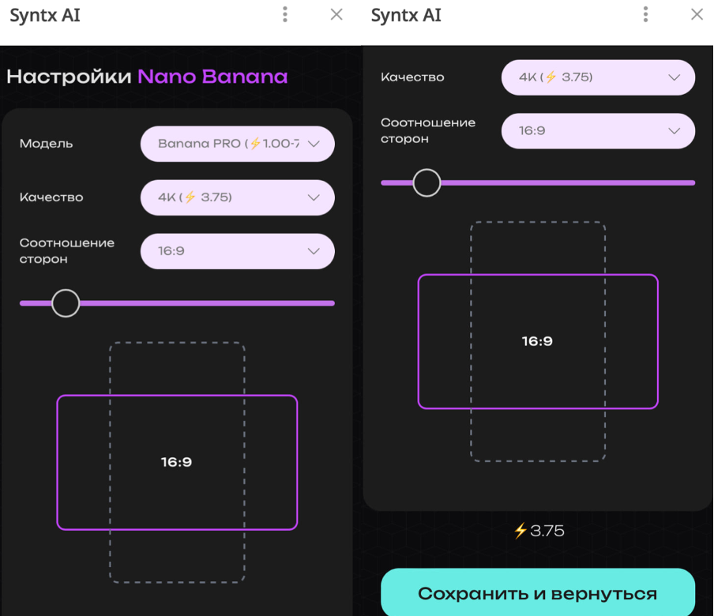Viewport: 714px width, 616px height.
Task: Close the right Syntx AI panel
Action: (x=697, y=15)
